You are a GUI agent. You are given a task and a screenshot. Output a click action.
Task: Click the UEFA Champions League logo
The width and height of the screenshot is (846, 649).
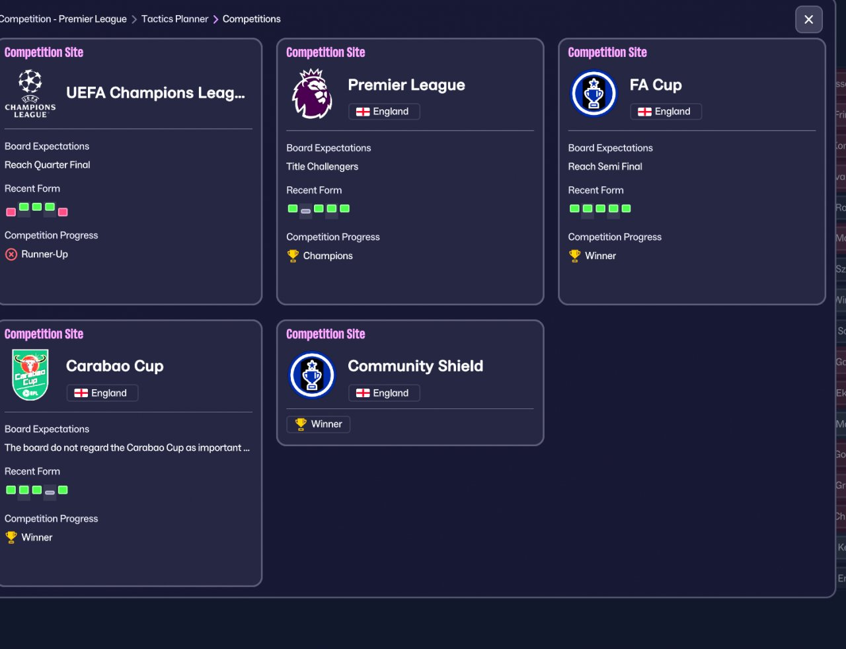point(30,94)
